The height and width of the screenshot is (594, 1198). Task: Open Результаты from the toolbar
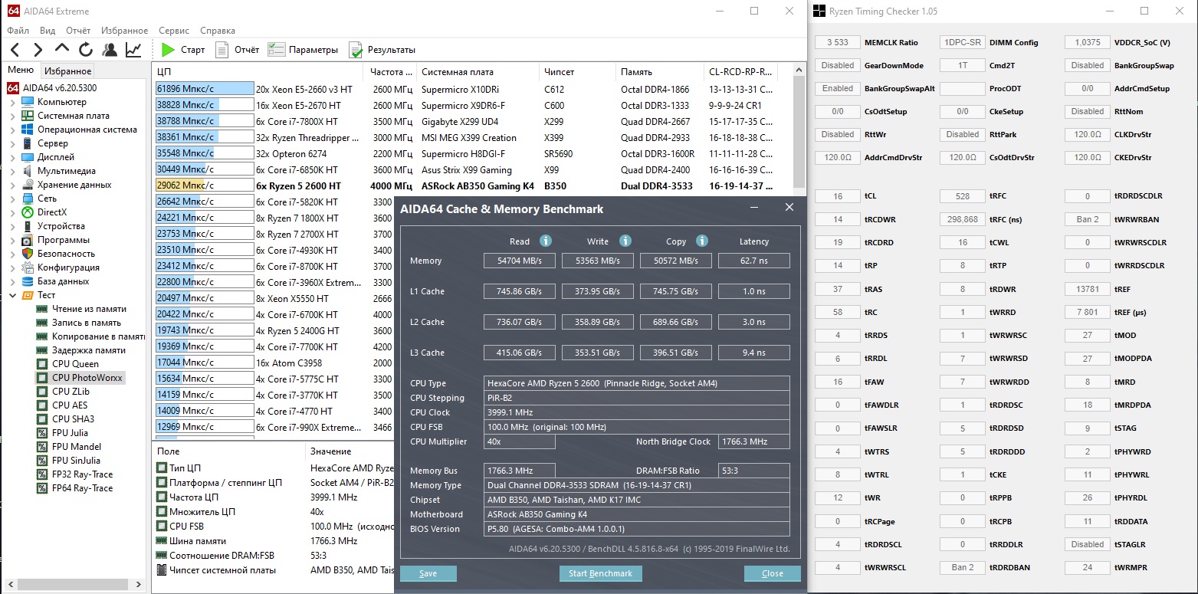pyautogui.click(x=382, y=50)
